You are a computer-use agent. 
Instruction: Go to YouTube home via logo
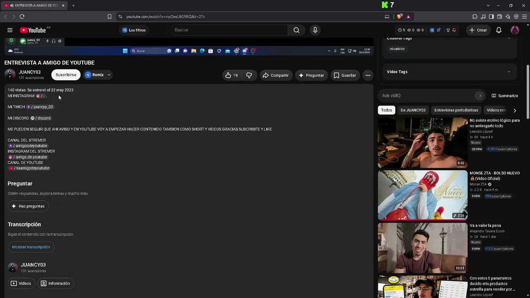click(33, 30)
